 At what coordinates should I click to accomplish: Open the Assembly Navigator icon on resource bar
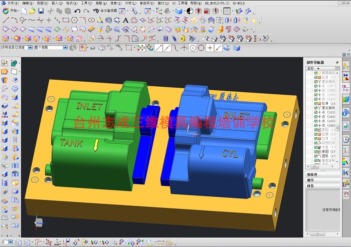[x=346, y=66]
